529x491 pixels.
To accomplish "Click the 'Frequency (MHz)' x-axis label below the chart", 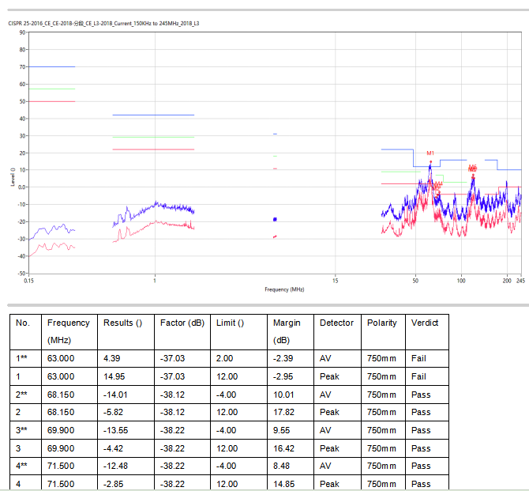I will [284, 289].
